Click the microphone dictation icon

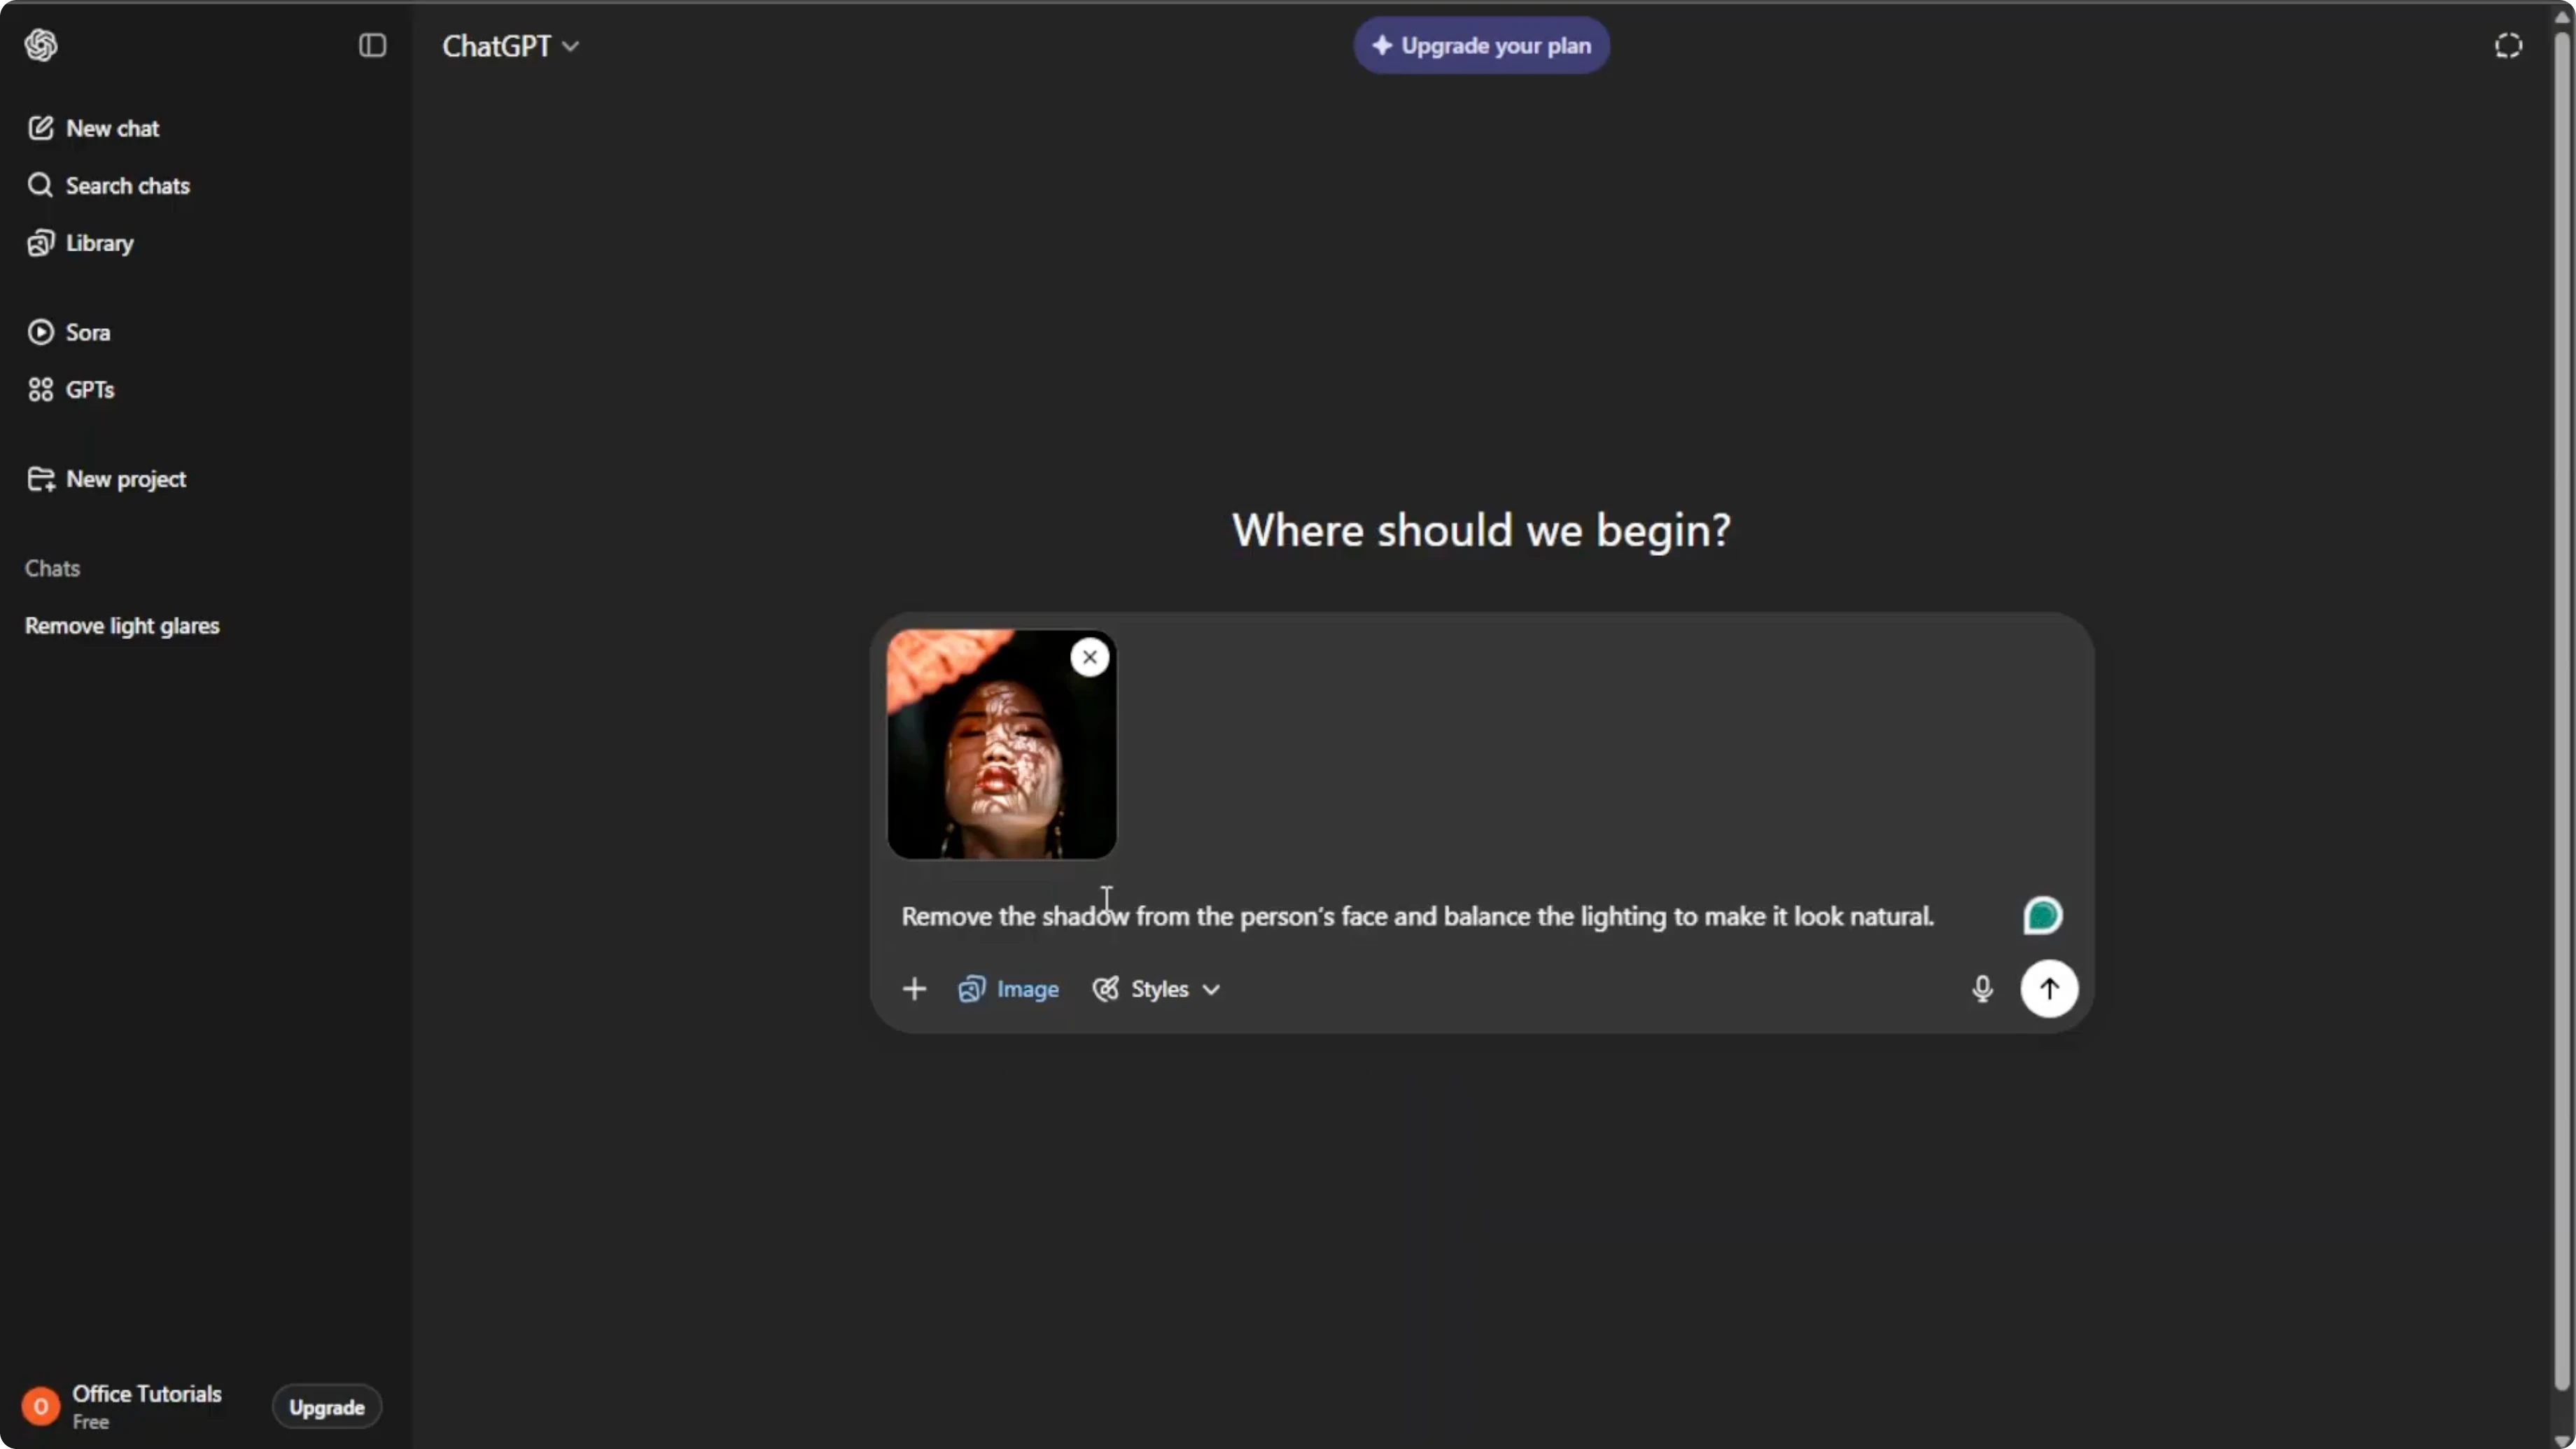tap(1982, 989)
